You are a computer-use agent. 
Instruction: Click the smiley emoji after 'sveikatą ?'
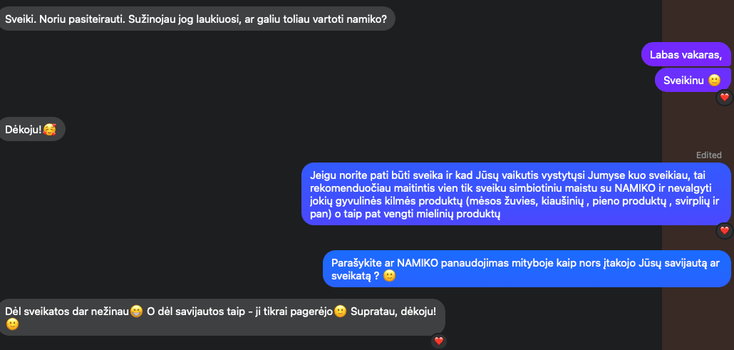tap(390, 276)
